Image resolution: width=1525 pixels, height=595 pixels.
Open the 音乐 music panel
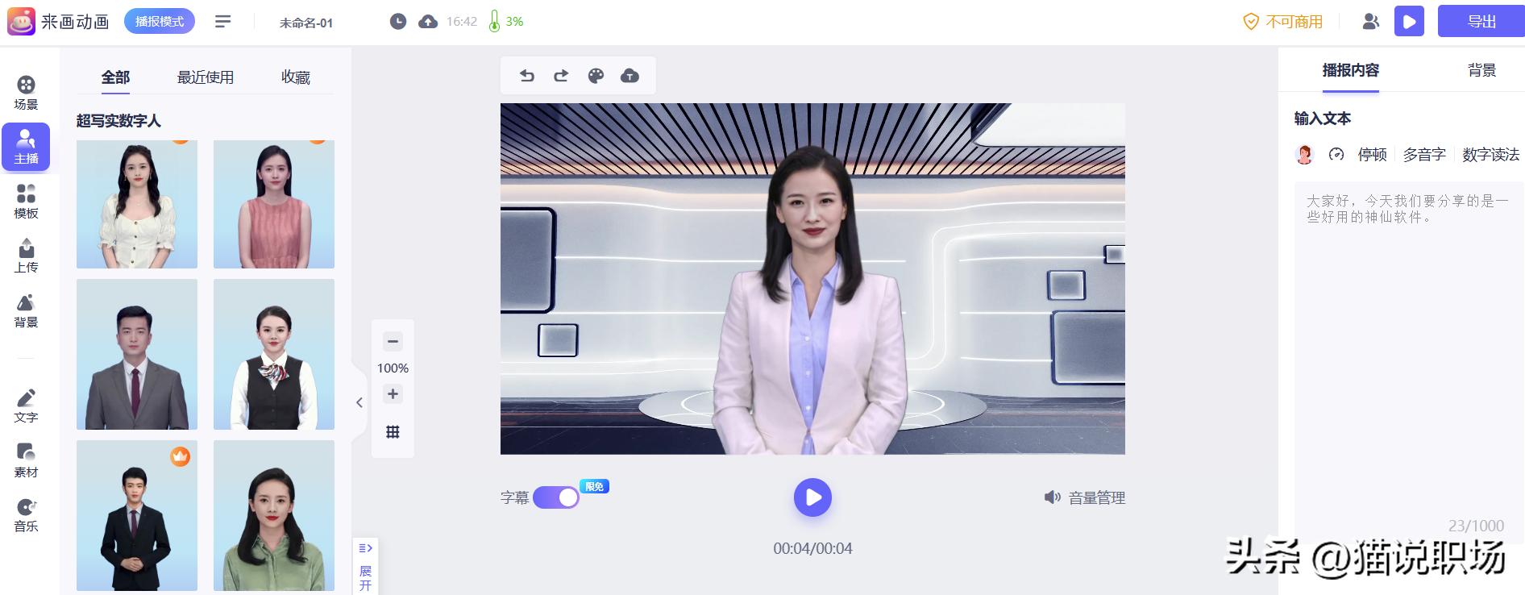[x=26, y=515]
